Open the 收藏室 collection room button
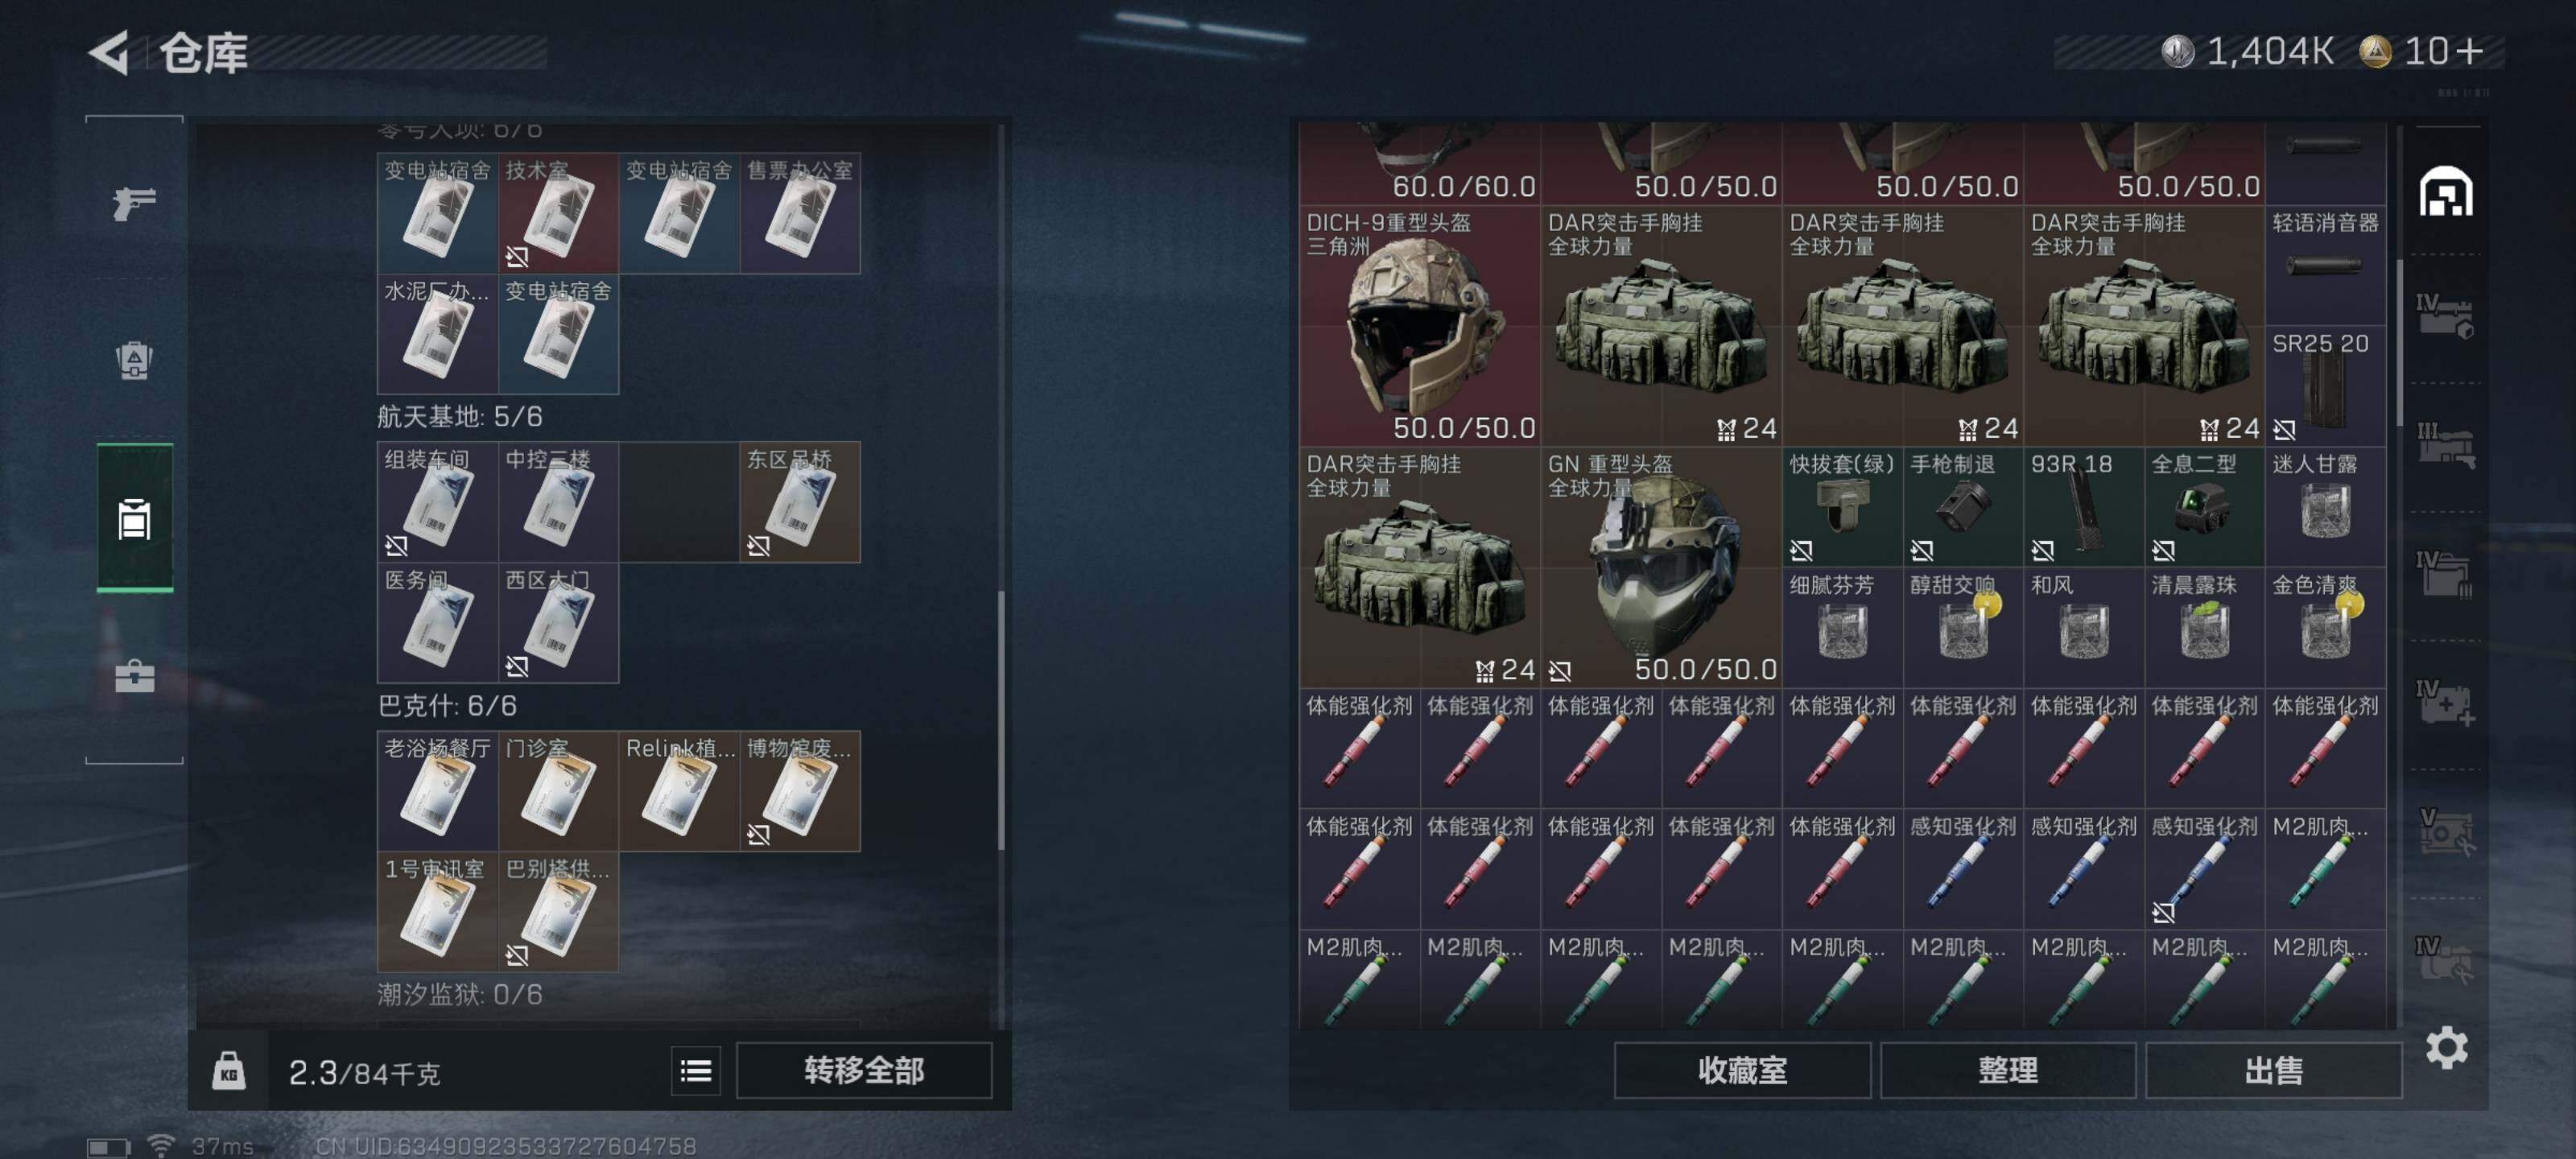 (1742, 1071)
